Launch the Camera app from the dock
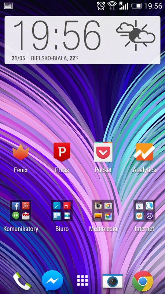The width and height of the screenshot is (165, 294). 113,281
